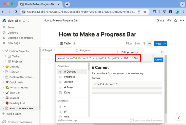Open page history clock icon
The height and width of the screenshot is (125, 186).
[x=169, y=21]
